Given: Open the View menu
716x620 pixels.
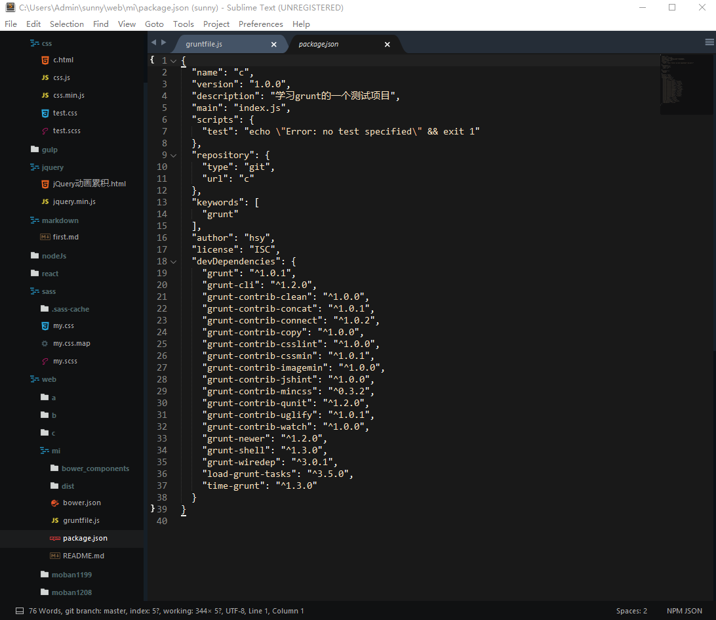Looking at the screenshot, I should click(x=127, y=24).
